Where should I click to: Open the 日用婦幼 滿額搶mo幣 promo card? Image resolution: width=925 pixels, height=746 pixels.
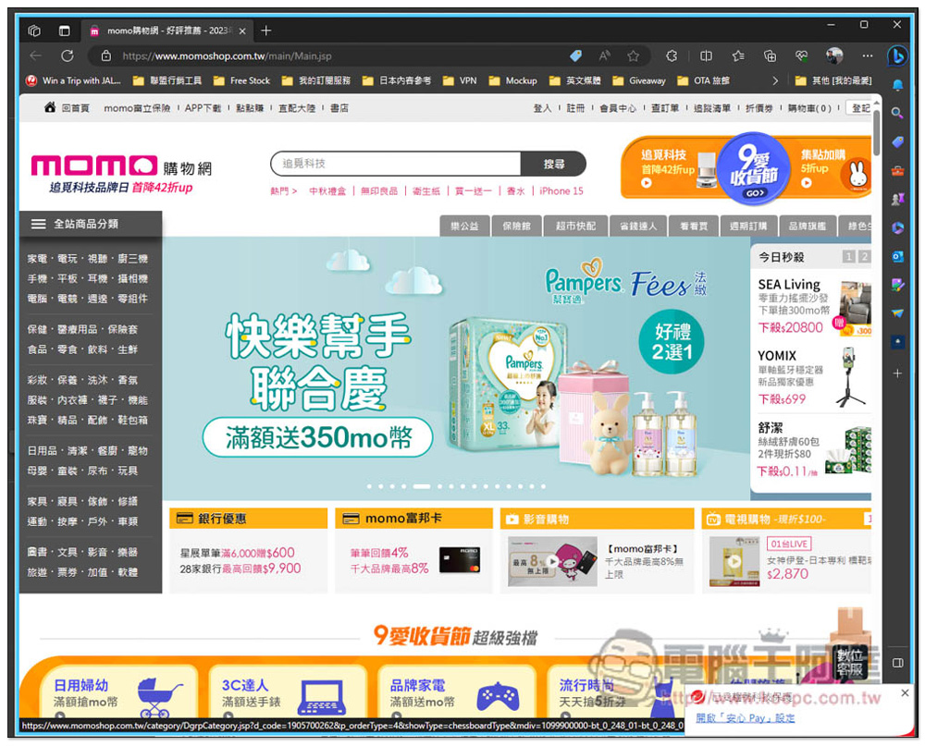click(118, 692)
